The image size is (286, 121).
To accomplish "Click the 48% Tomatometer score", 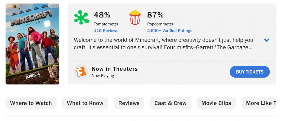I will tap(102, 15).
